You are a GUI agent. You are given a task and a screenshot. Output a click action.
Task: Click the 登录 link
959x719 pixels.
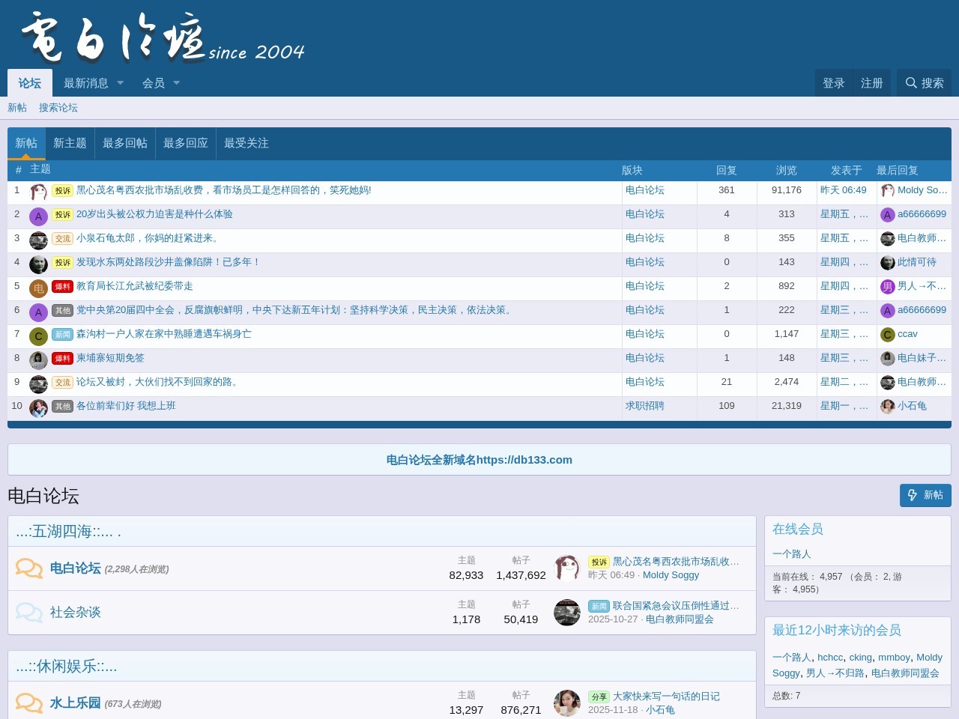834,83
